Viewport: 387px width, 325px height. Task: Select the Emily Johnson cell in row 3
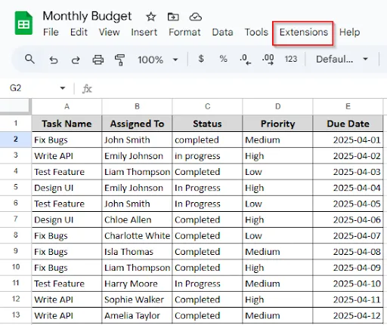click(x=137, y=155)
